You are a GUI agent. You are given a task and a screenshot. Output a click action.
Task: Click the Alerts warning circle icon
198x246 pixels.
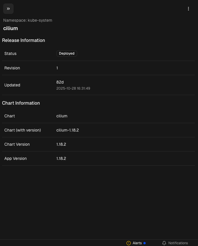click(x=129, y=243)
